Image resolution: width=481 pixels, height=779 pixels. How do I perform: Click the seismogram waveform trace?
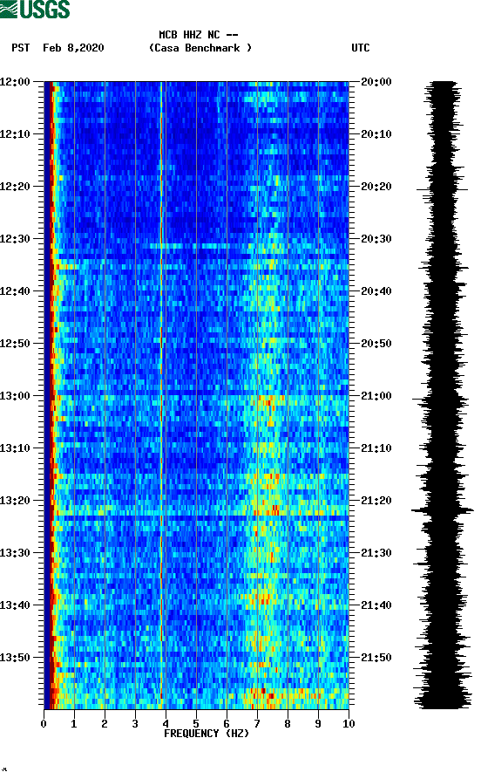pos(443,395)
